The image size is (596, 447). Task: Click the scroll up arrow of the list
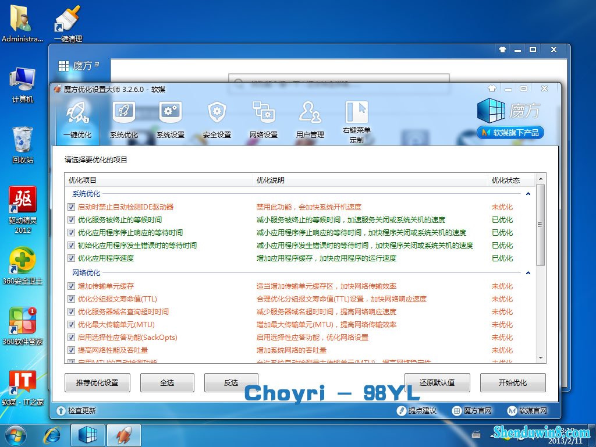click(541, 179)
